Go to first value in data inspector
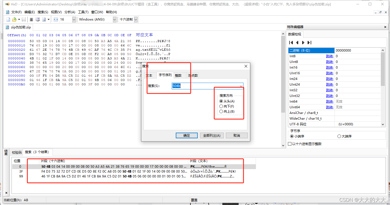Screen dimensions: 390x205 click(x=291, y=42)
